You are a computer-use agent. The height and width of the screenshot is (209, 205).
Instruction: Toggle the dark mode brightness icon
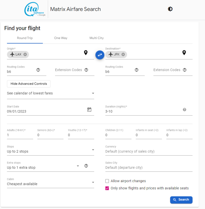(x=170, y=9)
